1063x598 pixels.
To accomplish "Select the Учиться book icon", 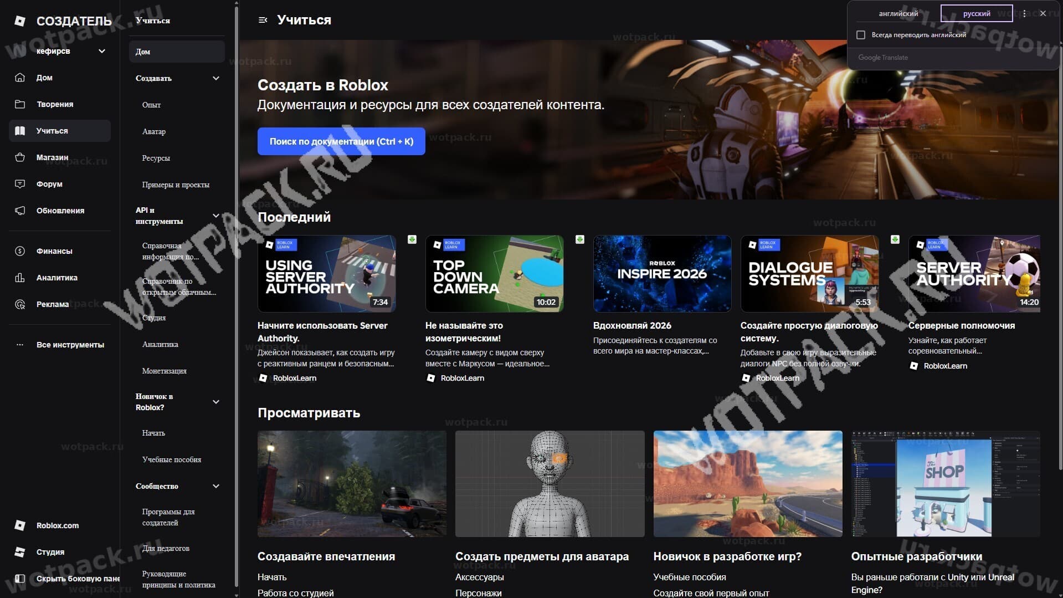I will pos(20,131).
